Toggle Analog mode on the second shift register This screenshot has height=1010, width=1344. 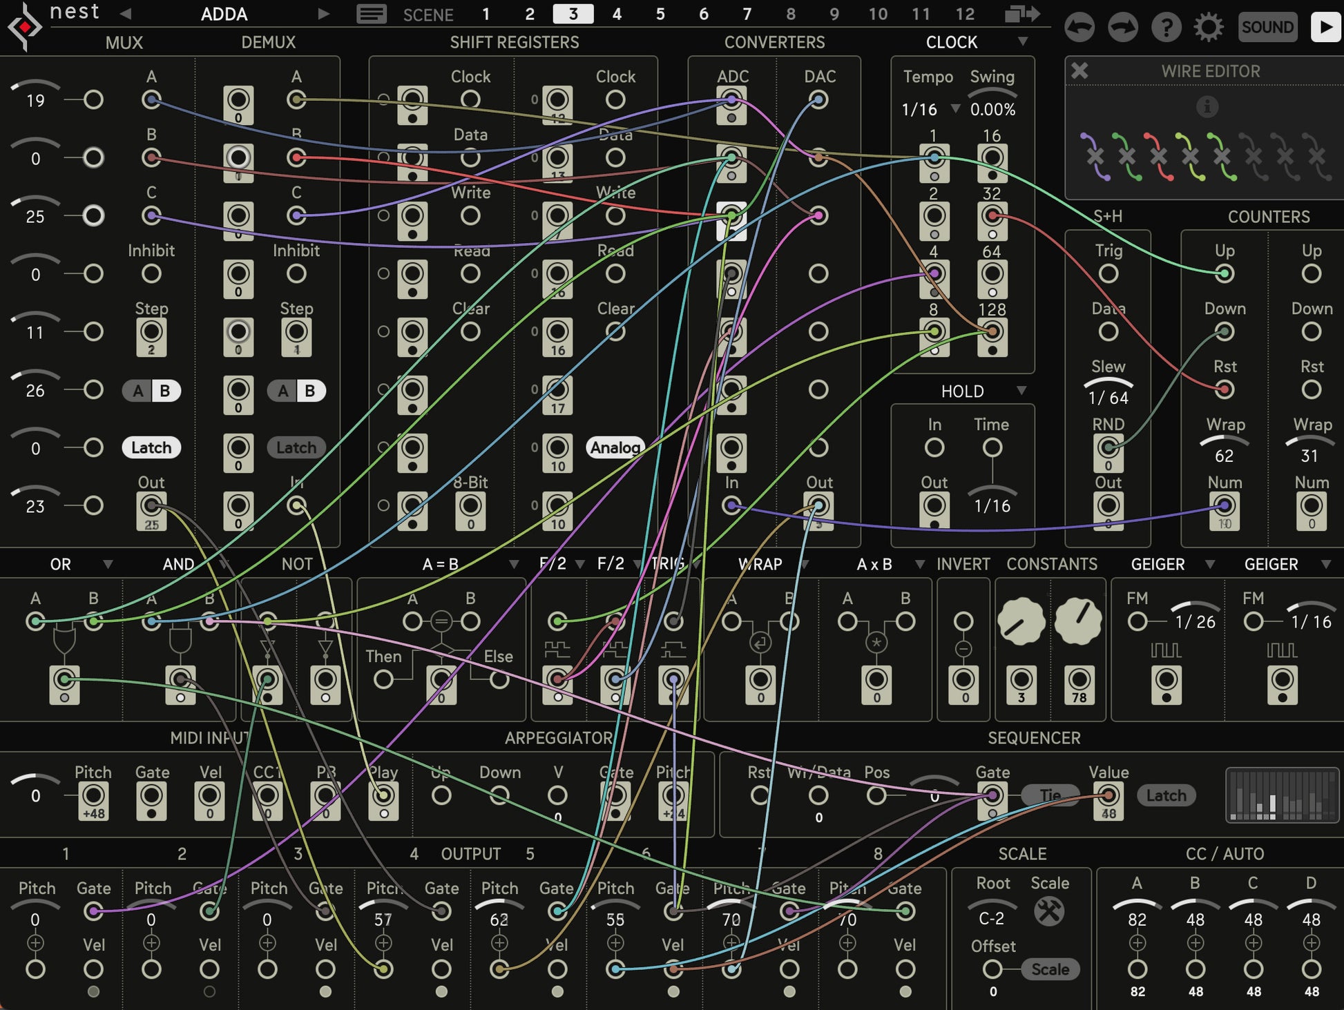[615, 447]
